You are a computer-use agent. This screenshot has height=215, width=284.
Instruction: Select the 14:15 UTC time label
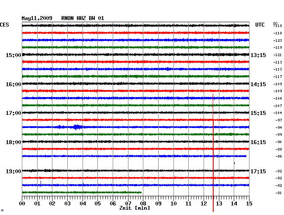[258, 84]
